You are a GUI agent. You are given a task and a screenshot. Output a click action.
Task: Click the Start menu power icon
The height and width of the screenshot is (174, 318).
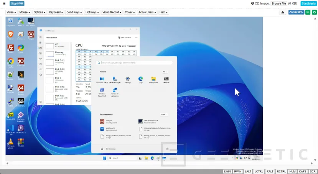click(167, 148)
